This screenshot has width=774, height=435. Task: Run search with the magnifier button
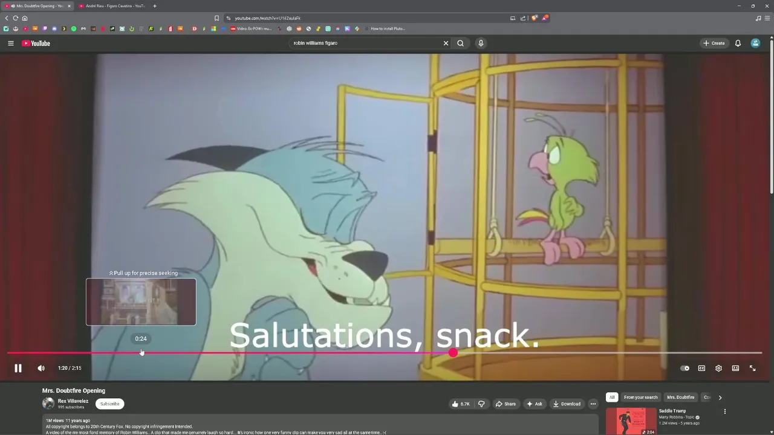click(460, 43)
